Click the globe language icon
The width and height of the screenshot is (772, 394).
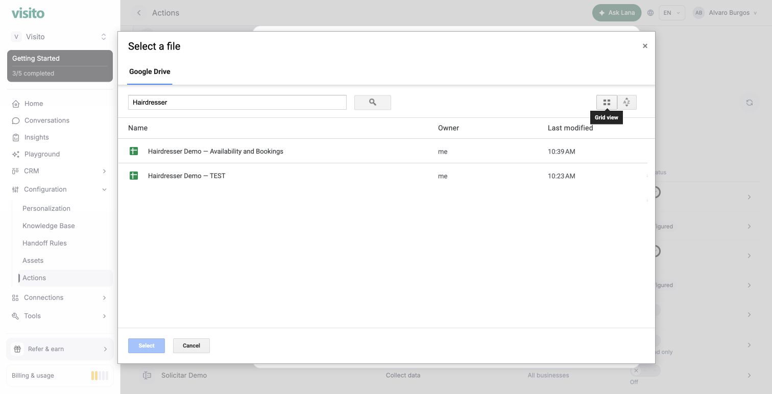click(x=650, y=13)
